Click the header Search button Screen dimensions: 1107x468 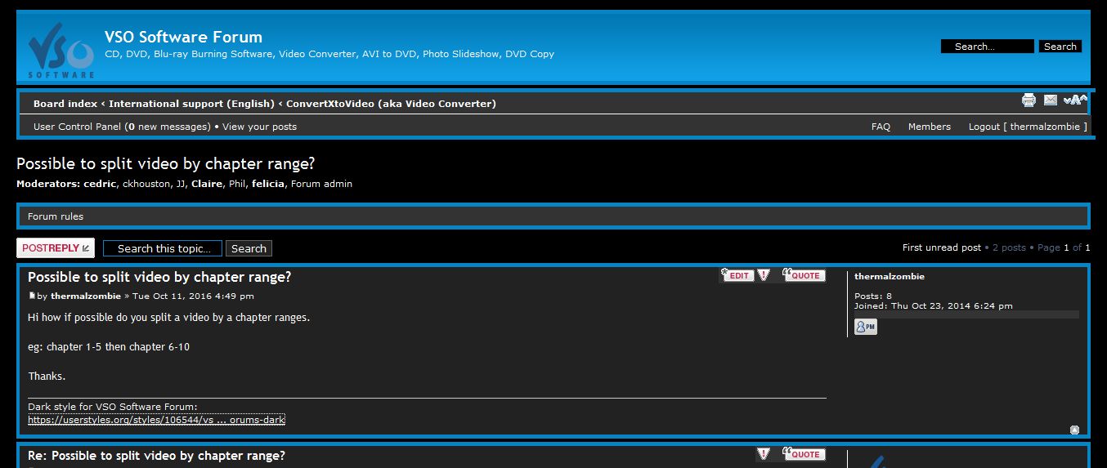pyautogui.click(x=1060, y=47)
